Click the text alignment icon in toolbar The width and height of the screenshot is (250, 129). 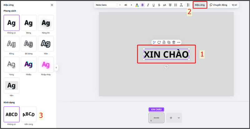170,5
